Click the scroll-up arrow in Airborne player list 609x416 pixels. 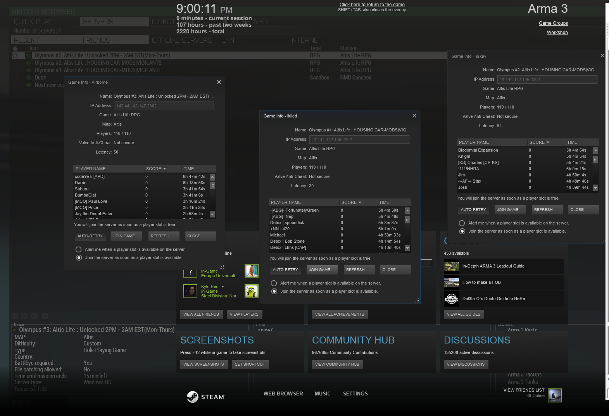[x=212, y=177]
